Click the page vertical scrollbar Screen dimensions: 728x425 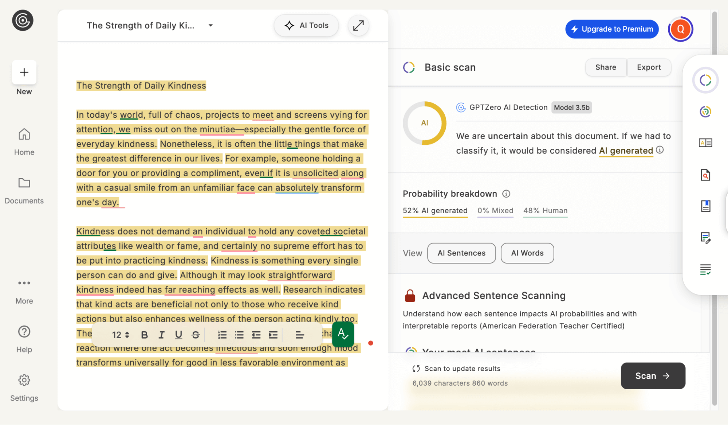[715, 208]
